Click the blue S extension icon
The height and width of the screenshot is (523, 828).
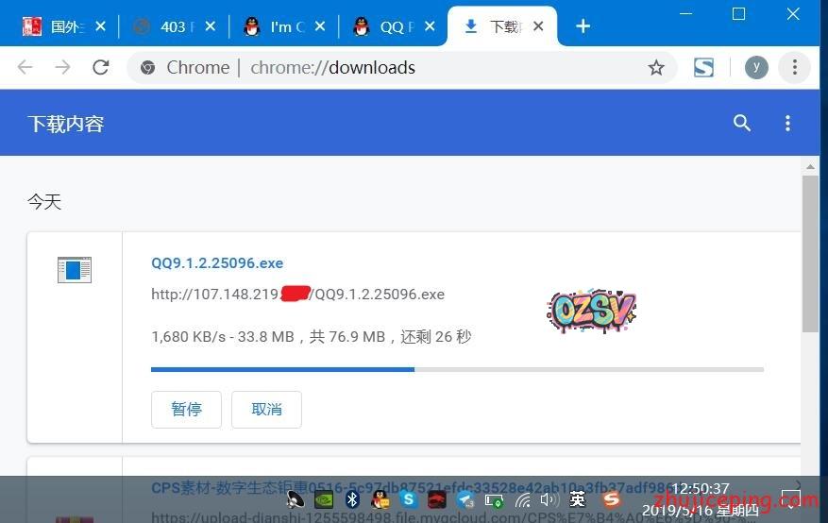[x=703, y=67]
